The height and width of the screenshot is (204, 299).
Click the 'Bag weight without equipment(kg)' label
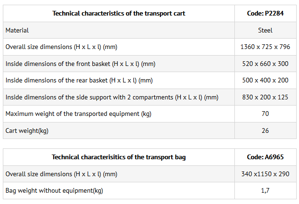pos(54,190)
